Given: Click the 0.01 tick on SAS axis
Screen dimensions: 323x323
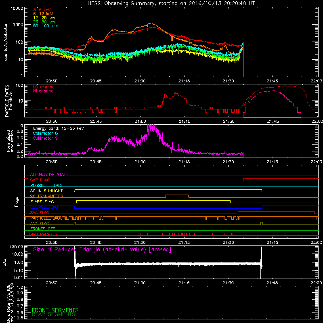Looking at the screenshot, I should click(19, 277).
